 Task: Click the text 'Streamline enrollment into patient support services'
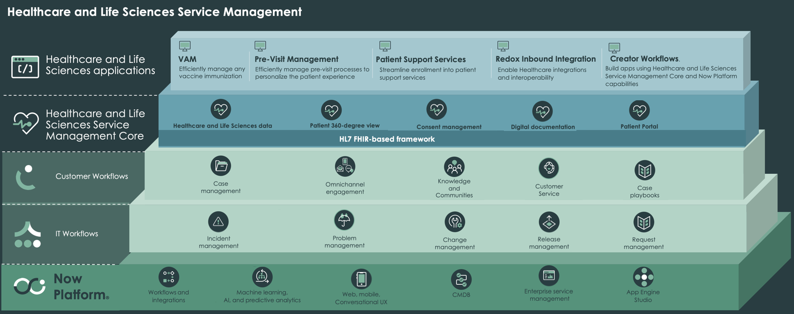(x=427, y=74)
